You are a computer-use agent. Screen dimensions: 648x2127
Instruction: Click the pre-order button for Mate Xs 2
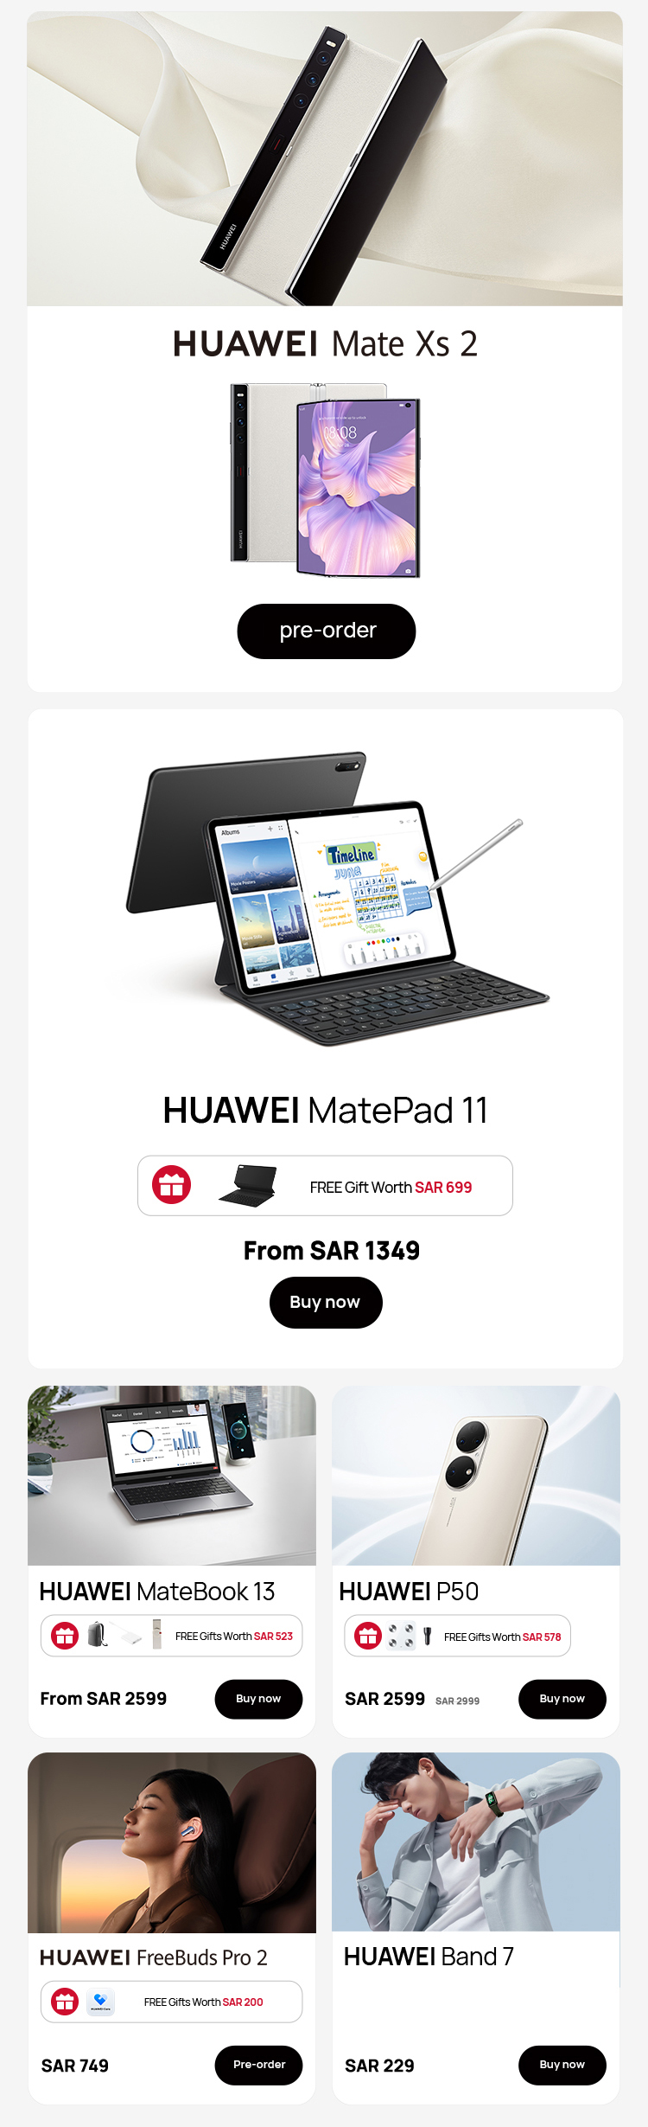coord(326,631)
